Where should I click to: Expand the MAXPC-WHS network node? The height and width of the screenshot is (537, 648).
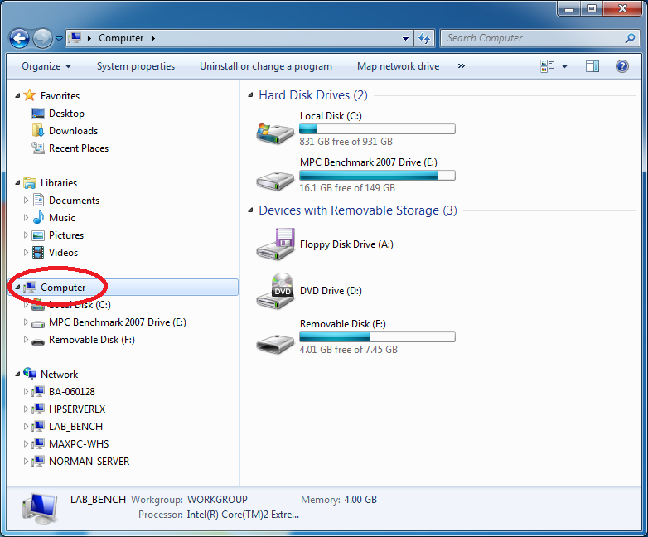click(26, 443)
